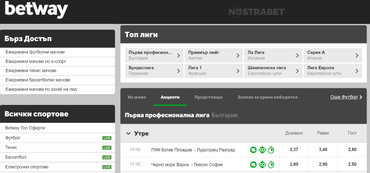Viewport: 370px width, 173px height.
Task: Open match ПФК Ботев Пловдив - Лудогорец Разград
Action: 193,150
